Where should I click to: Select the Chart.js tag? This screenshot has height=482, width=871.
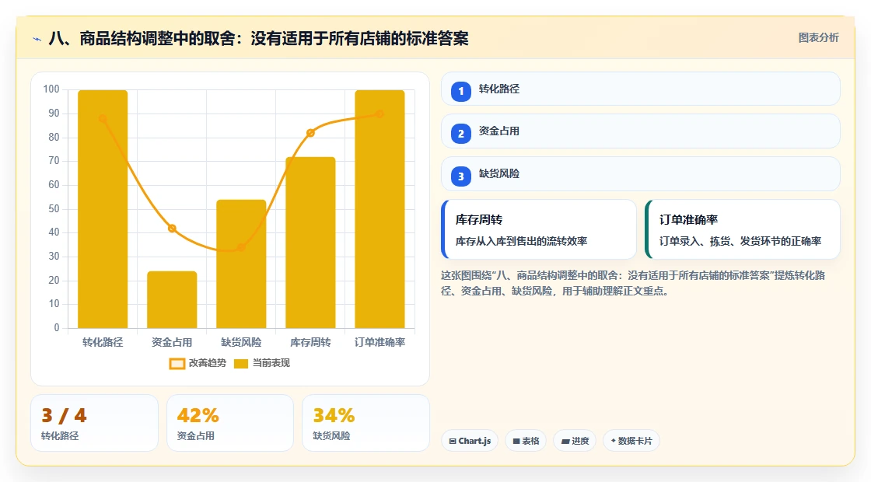[470, 441]
